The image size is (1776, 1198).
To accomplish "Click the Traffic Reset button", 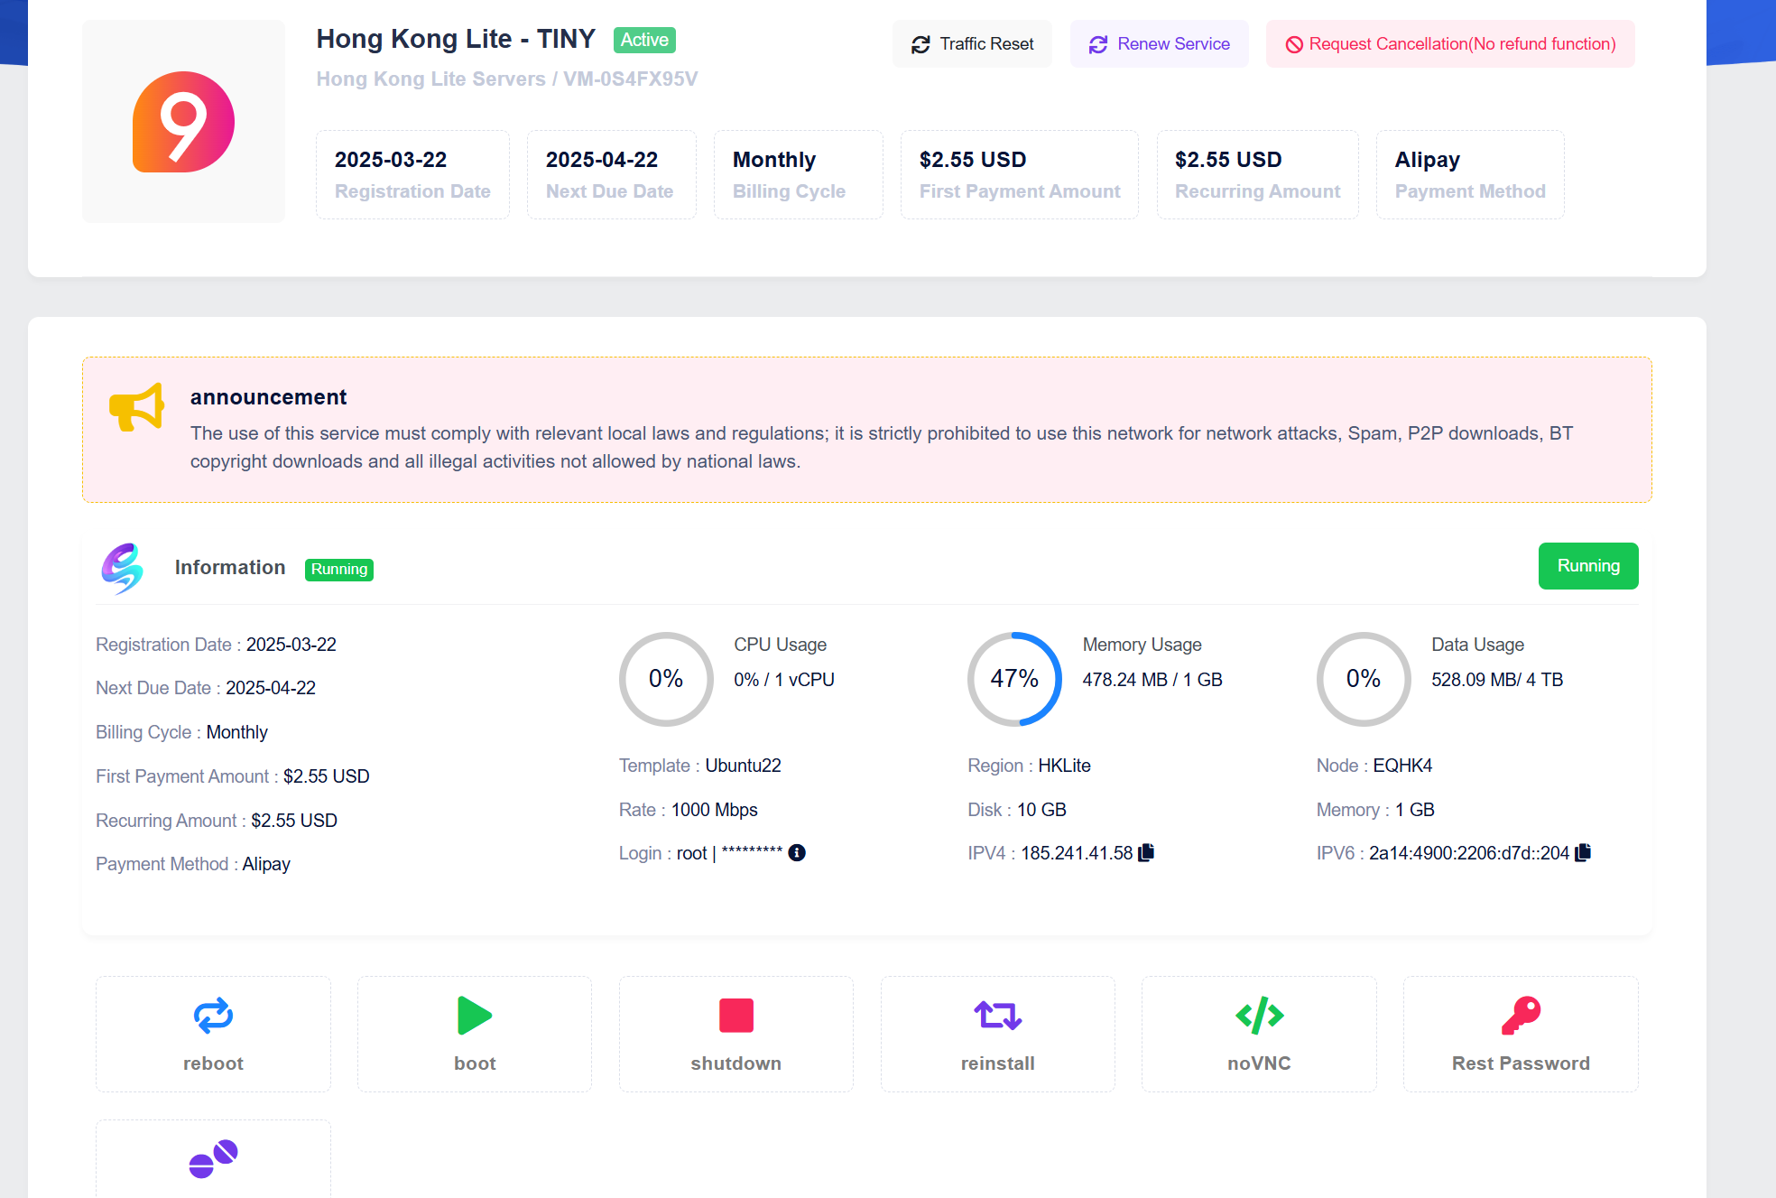I will coord(972,43).
